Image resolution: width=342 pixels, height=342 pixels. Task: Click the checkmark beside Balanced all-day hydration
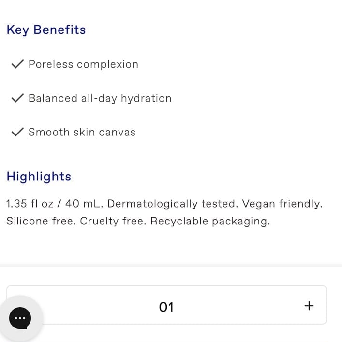click(17, 98)
